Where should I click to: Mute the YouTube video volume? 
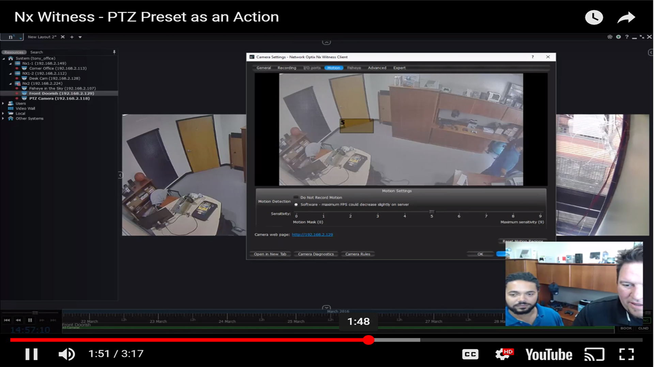[x=67, y=354]
